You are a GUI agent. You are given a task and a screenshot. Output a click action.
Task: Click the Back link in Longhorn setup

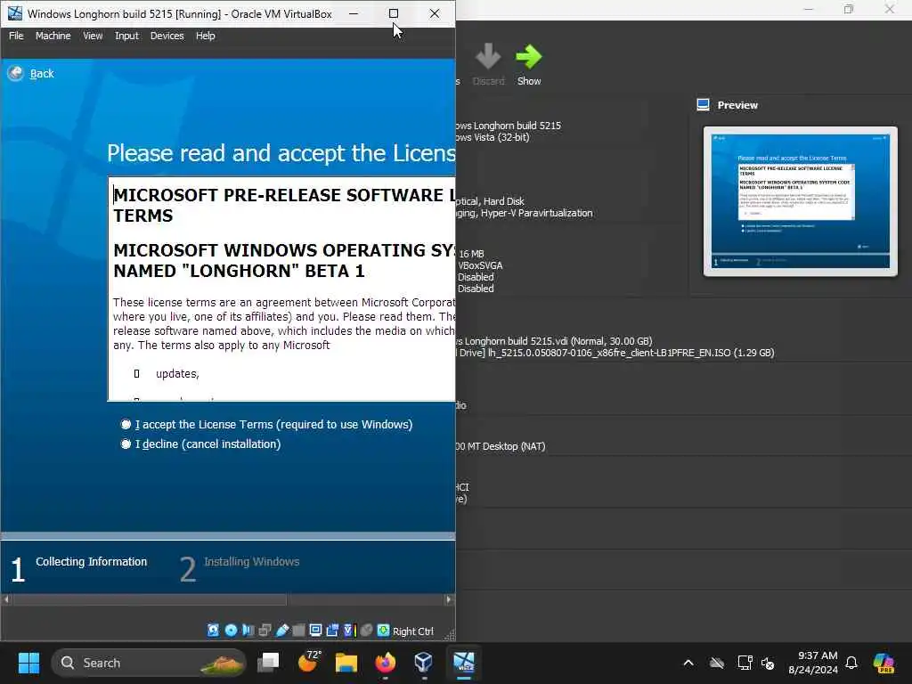pyautogui.click(x=42, y=73)
